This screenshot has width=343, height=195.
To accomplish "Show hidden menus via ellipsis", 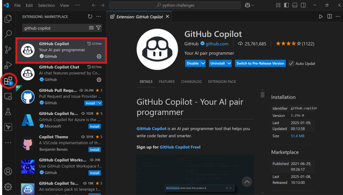I will pos(78,5).
